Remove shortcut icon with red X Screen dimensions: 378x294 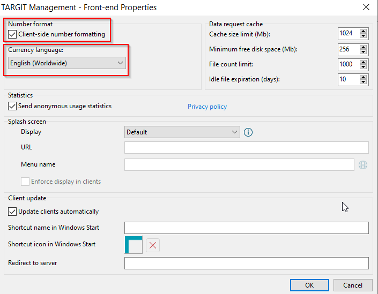coord(153,245)
